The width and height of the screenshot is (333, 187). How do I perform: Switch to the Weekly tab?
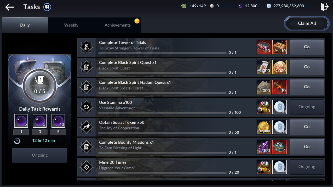click(71, 25)
